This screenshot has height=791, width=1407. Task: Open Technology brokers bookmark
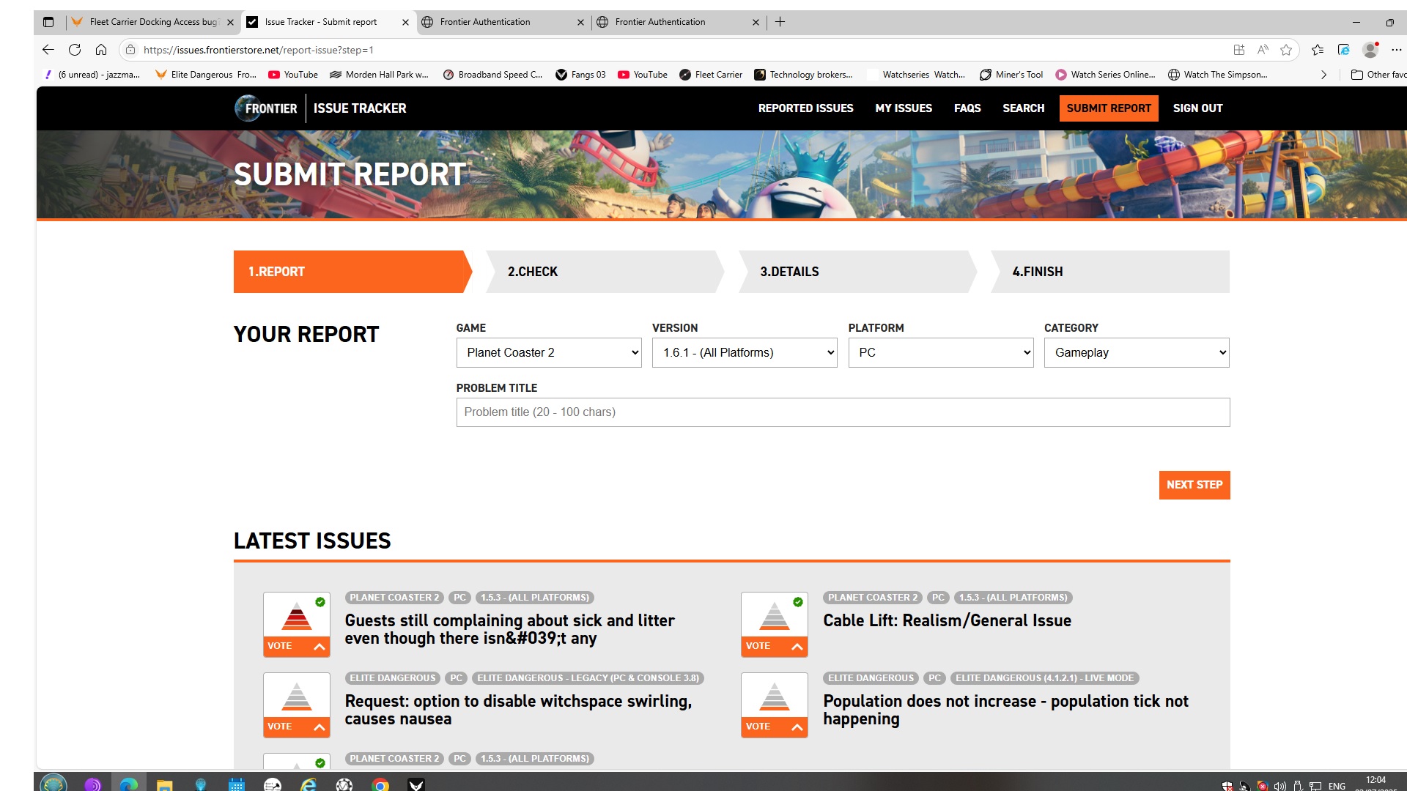pos(803,75)
